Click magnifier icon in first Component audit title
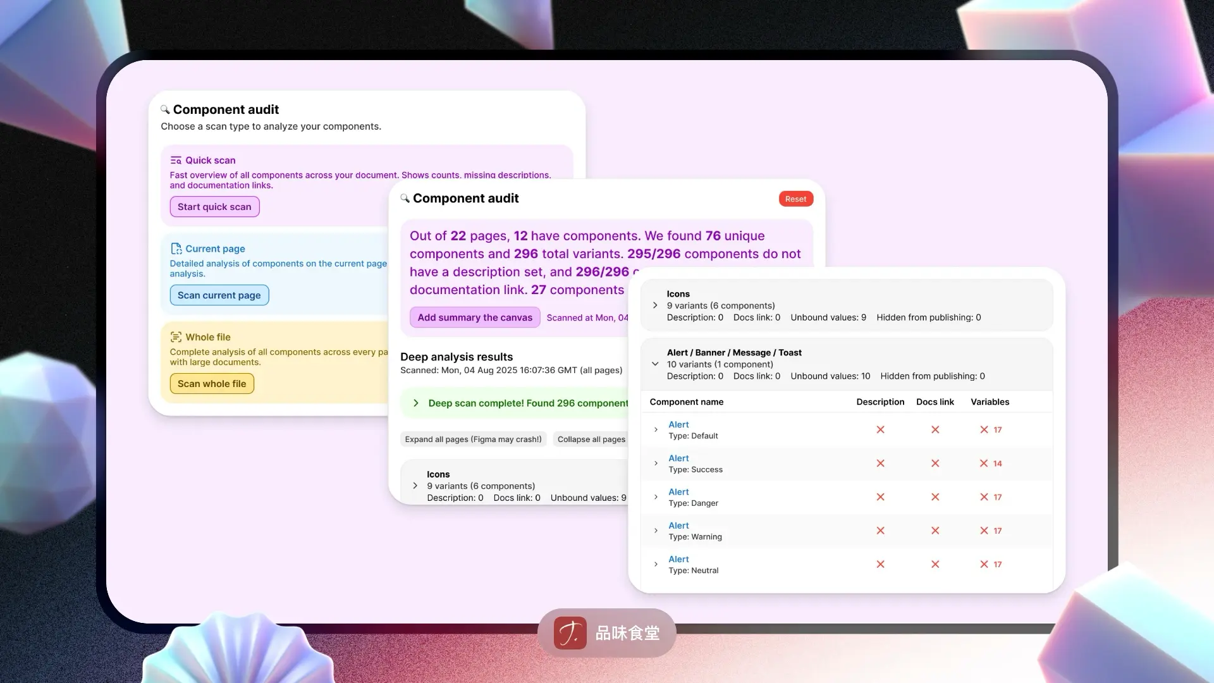1214x683 pixels. tap(165, 109)
